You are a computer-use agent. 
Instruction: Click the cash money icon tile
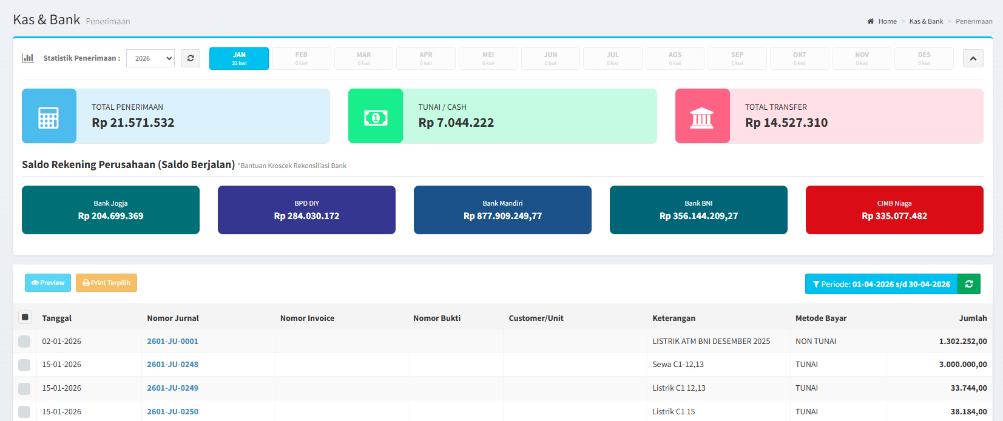point(376,116)
